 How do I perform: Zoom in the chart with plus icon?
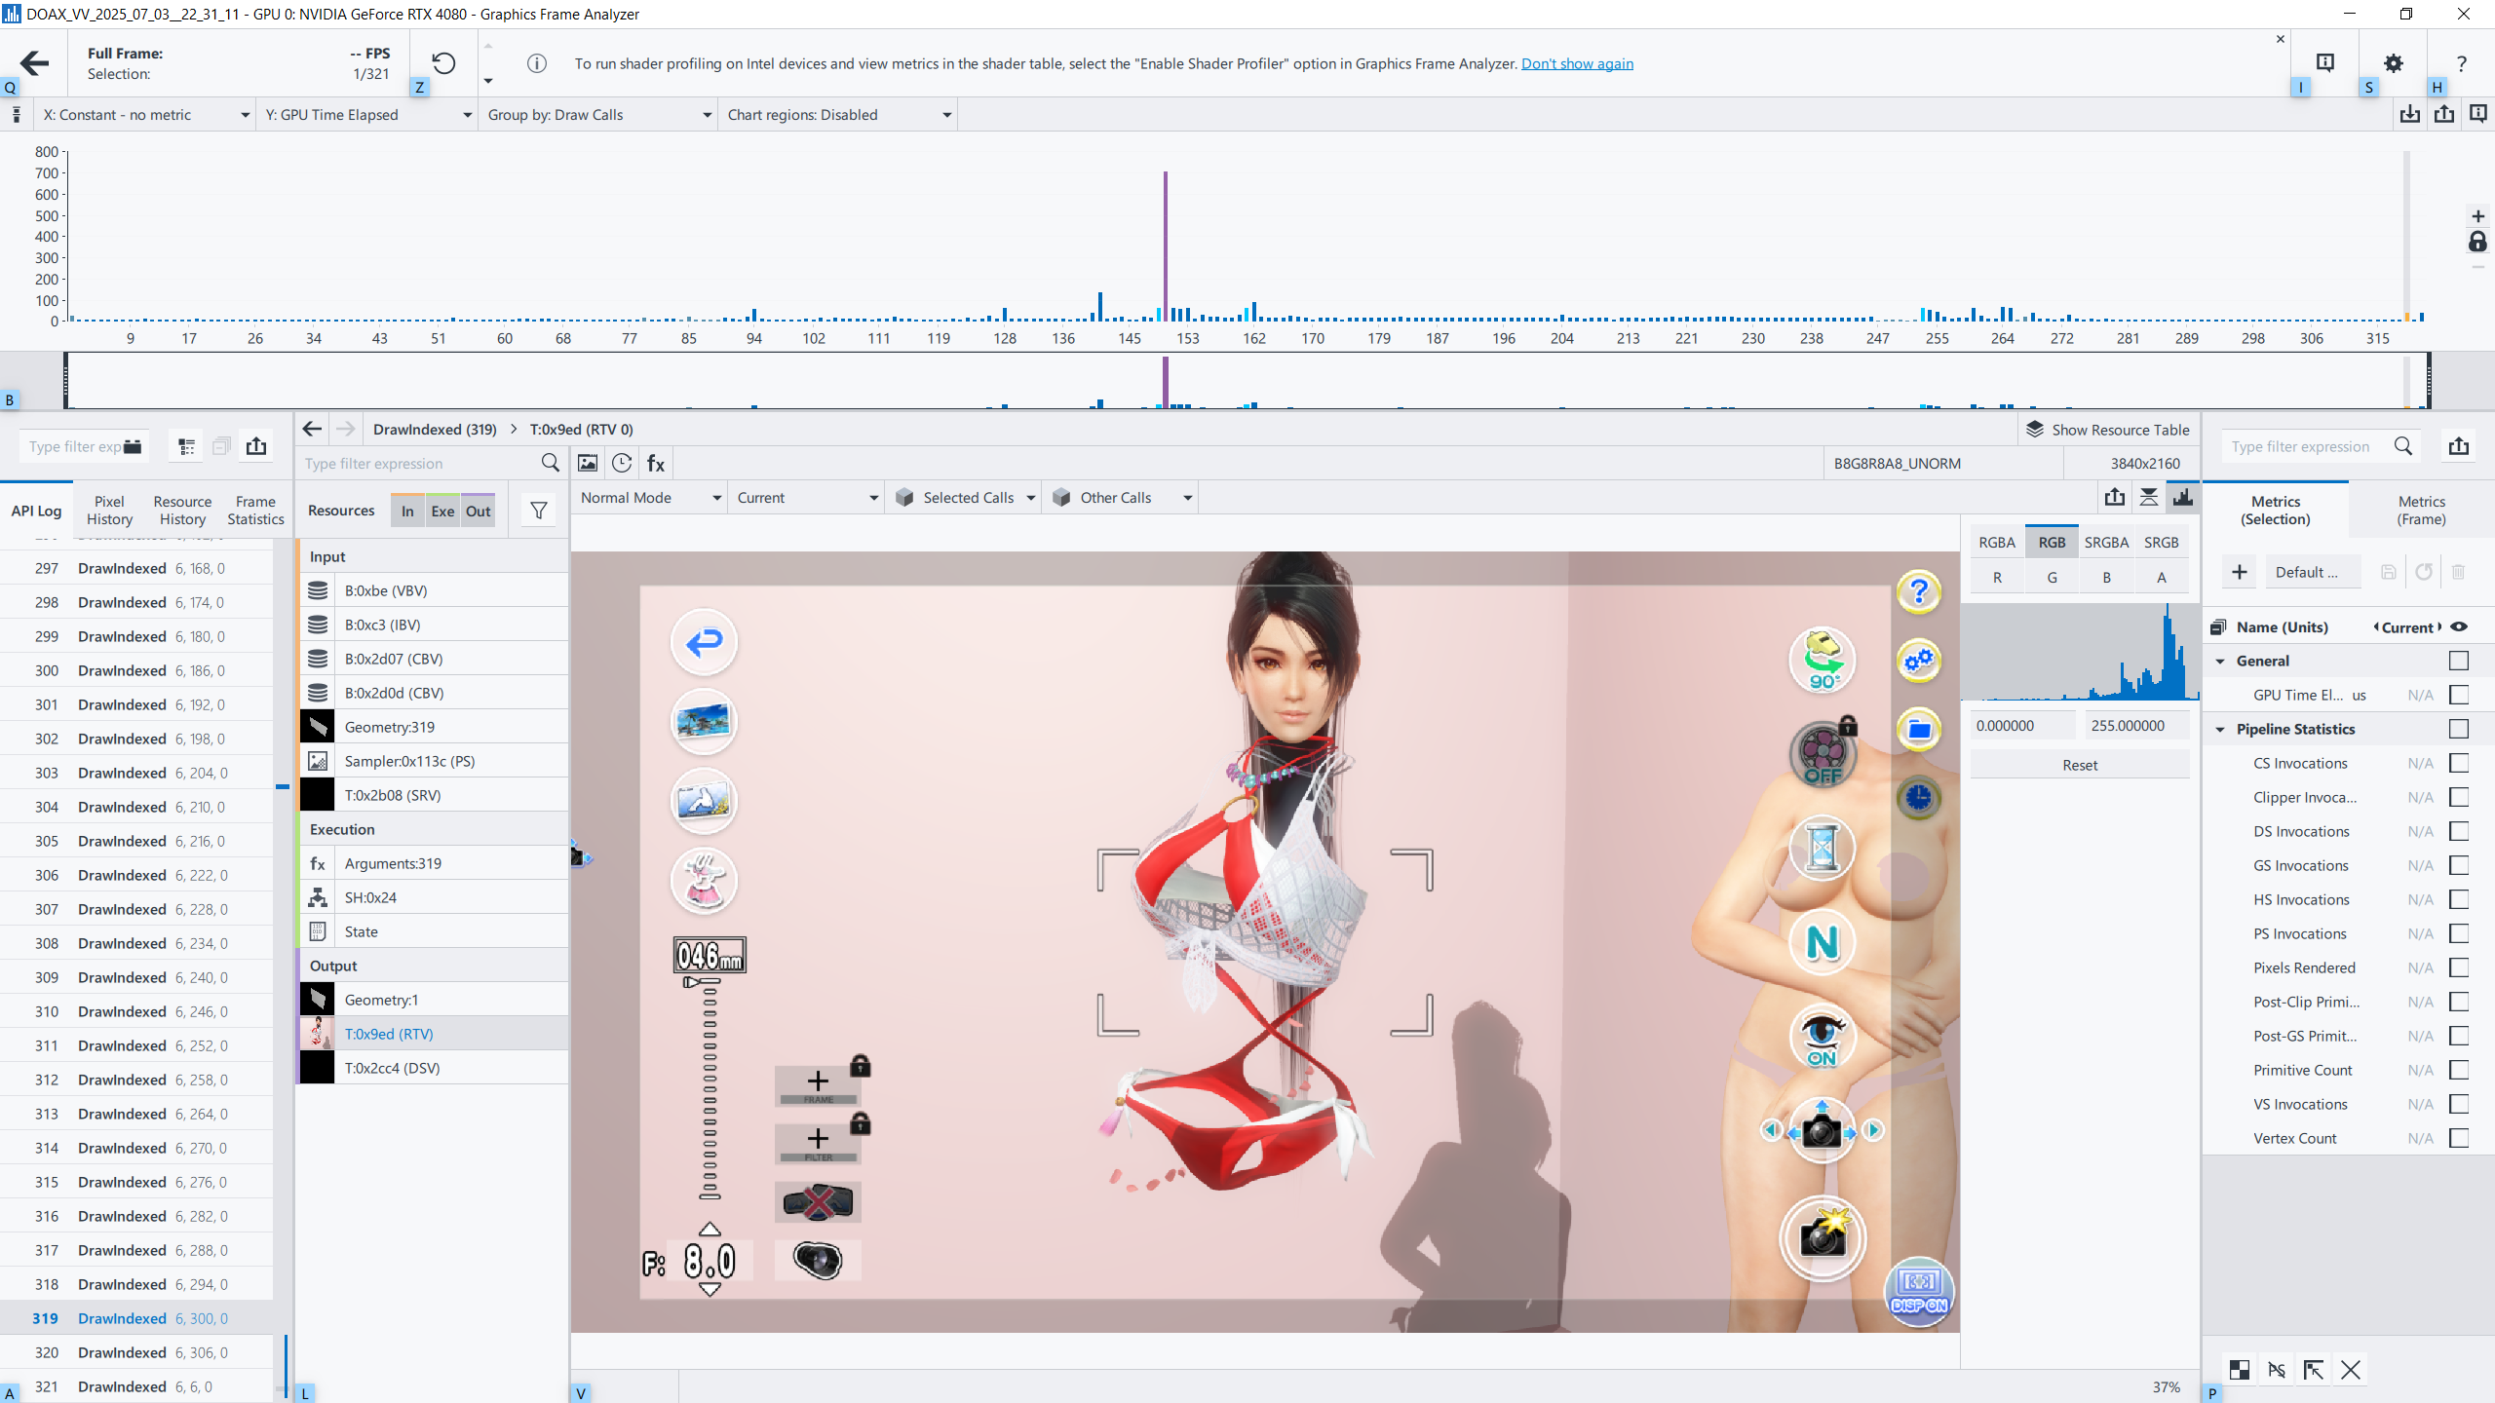(2477, 216)
